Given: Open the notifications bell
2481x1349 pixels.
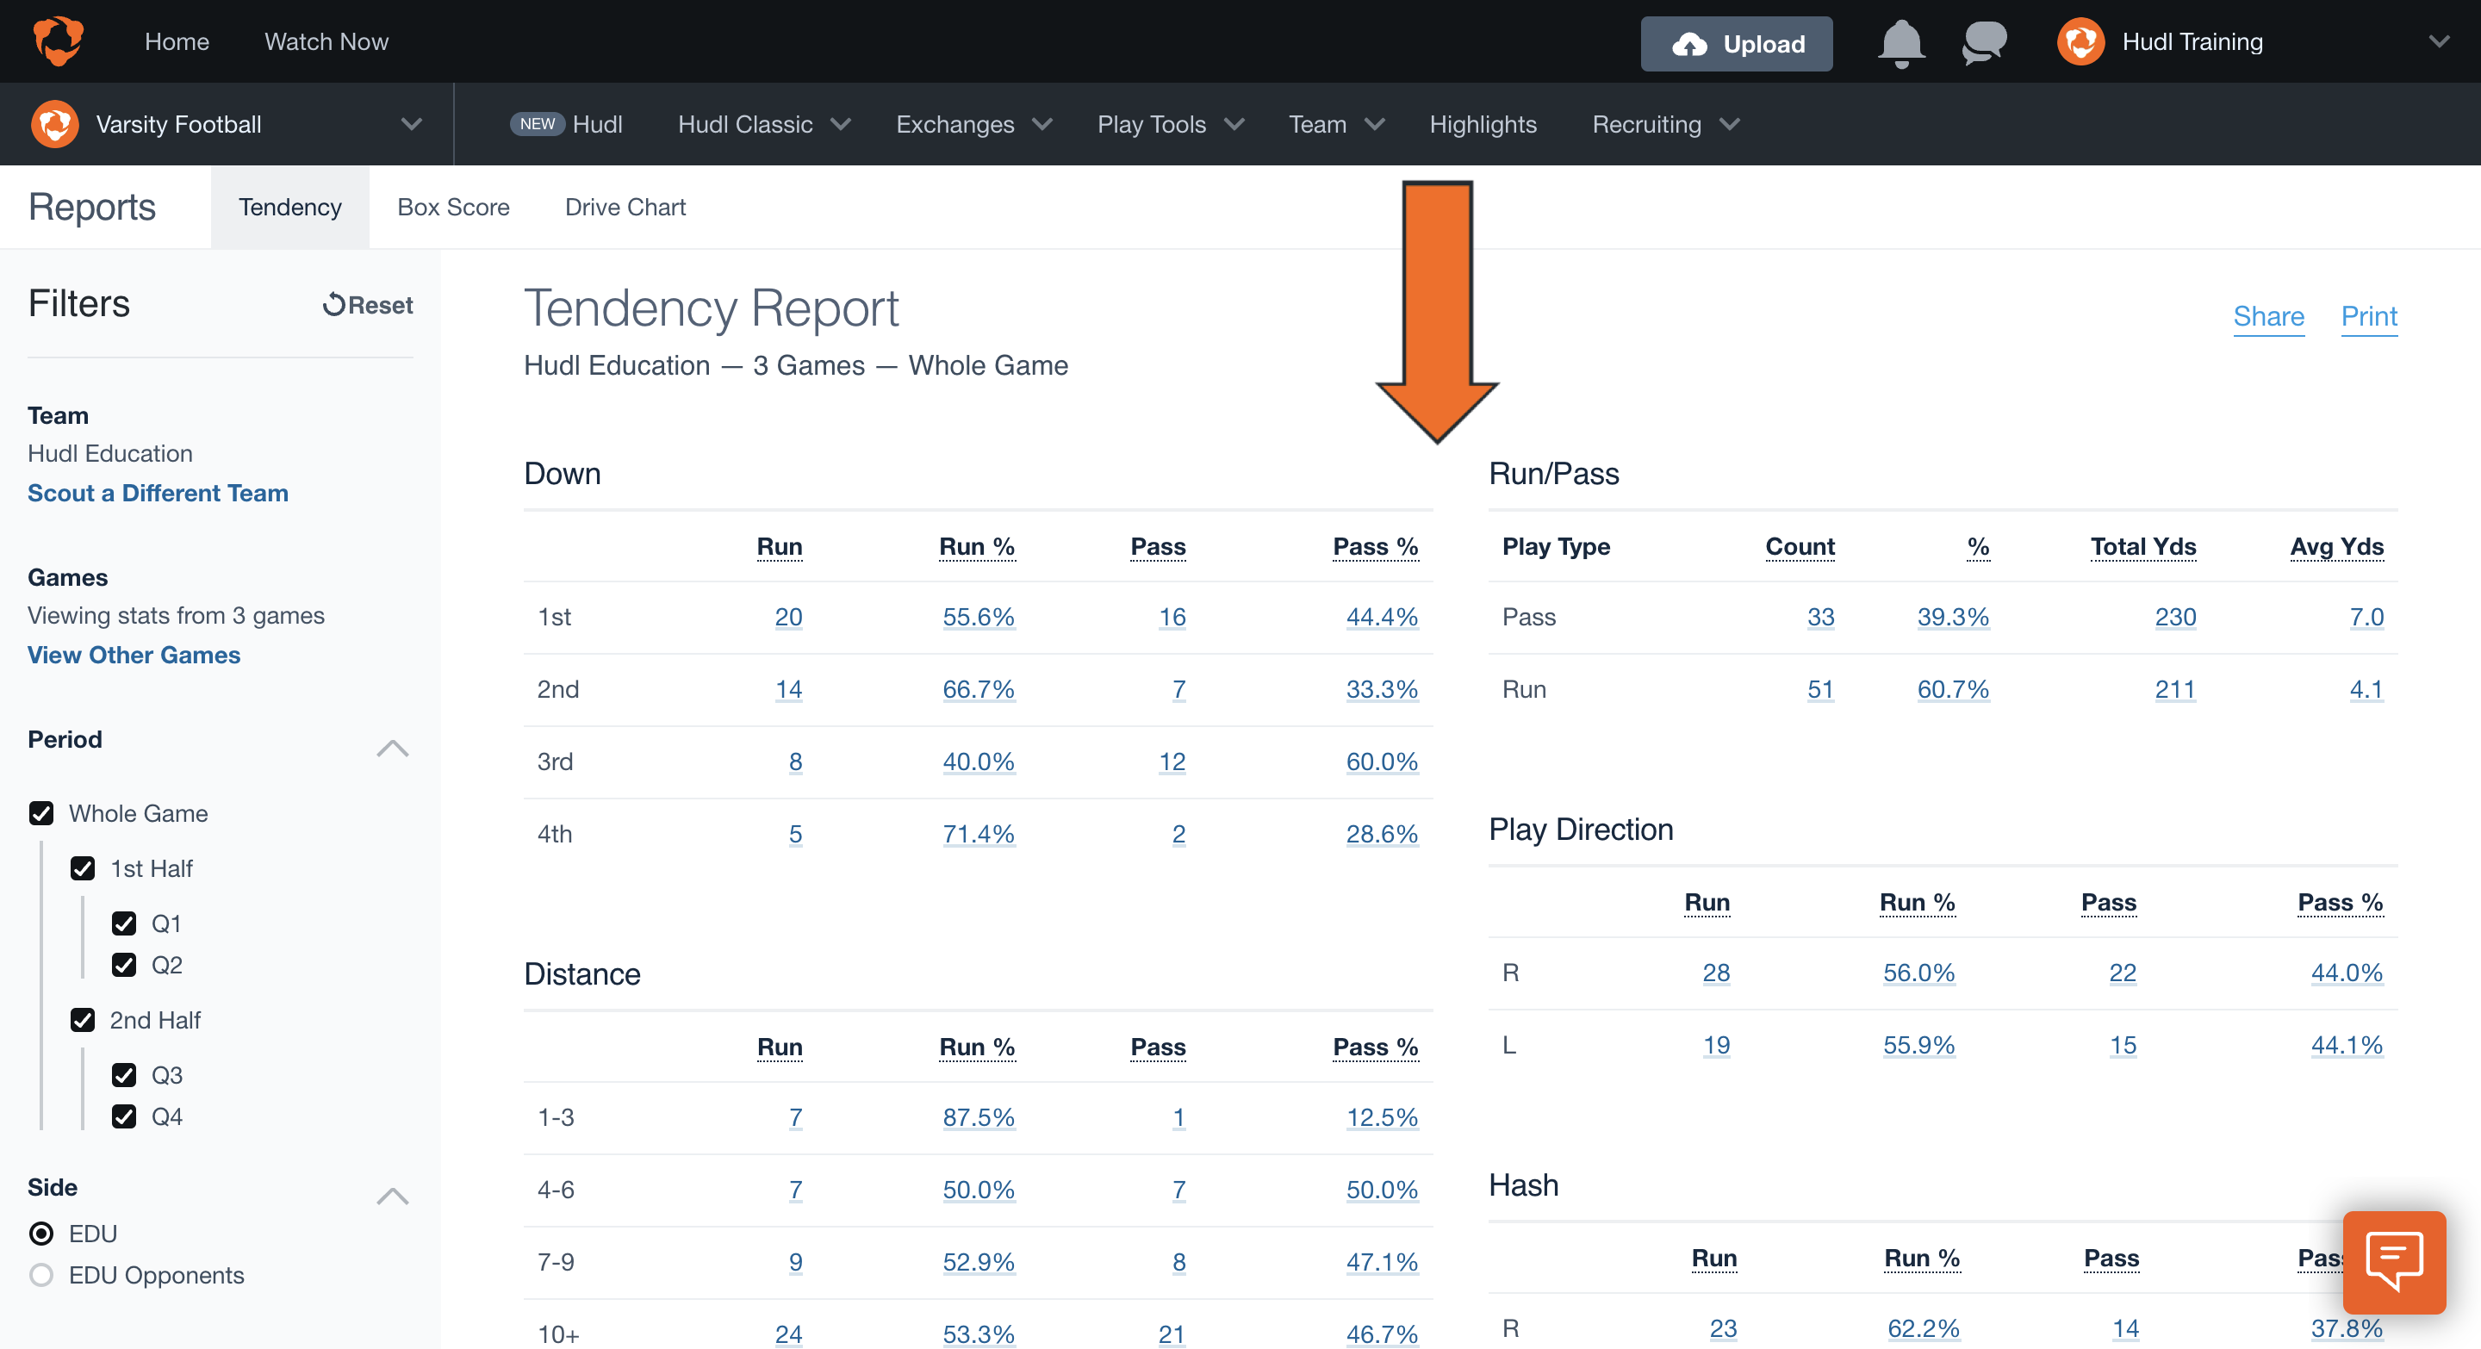Looking at the screenshot, I should [1900, 43].
